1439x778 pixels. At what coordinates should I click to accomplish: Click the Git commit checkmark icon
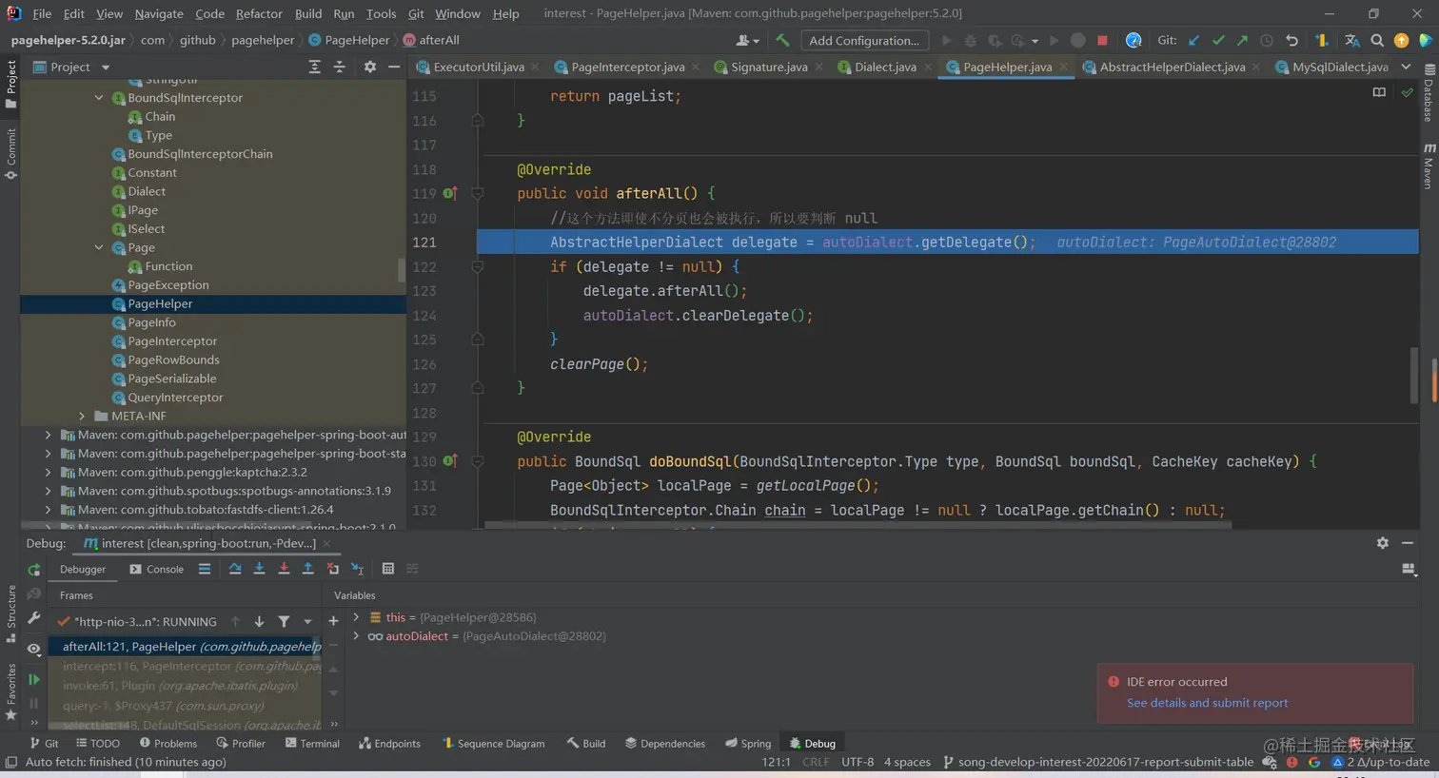coord(1218,41)
